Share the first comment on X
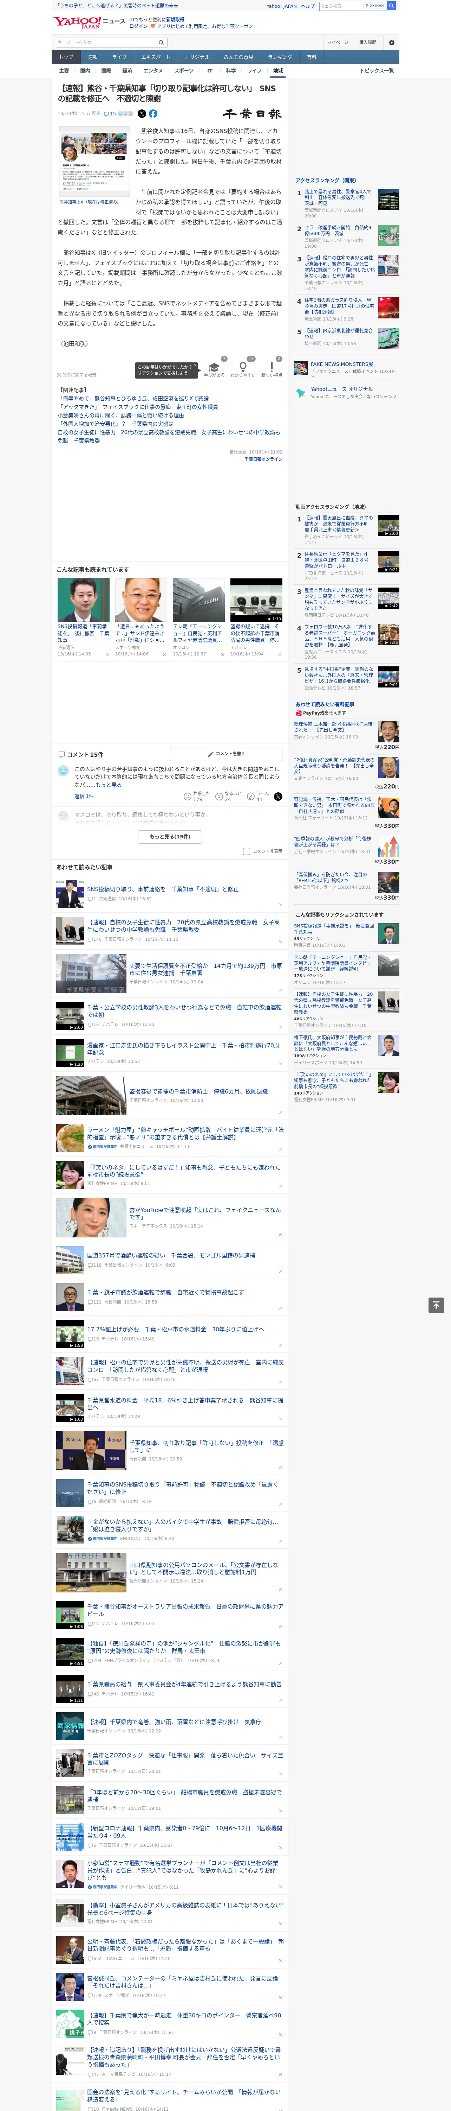451x2111 pixels. point(278,797)
